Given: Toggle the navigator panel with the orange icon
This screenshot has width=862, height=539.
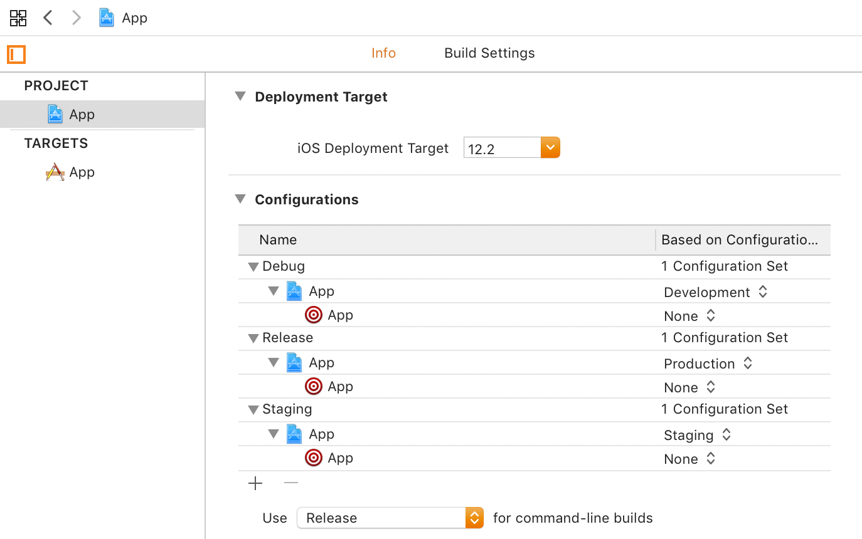Looking at the screenshot, I should pyautogui.click(x=16, y=55).
